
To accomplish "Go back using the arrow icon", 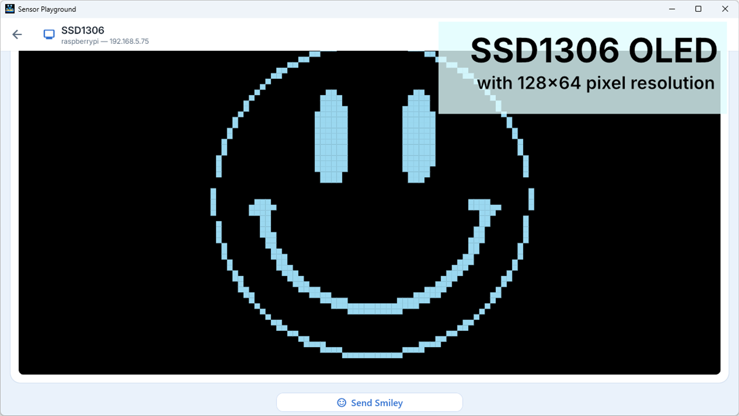I will pyautogui.click(x=17, y=35).
